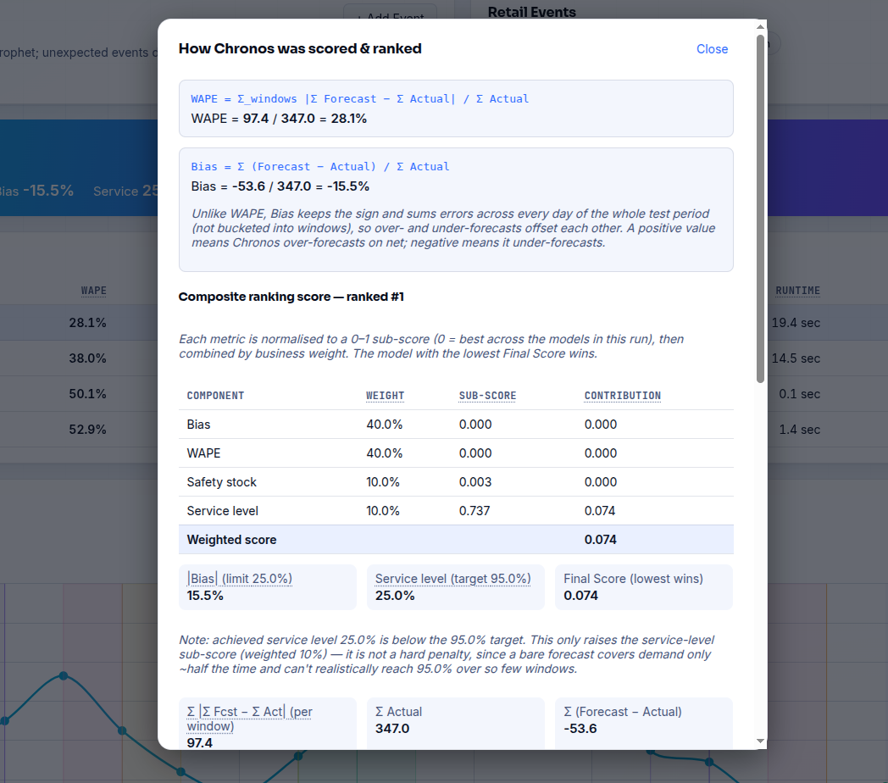Click the 14.5 sec runtime cell
This screenshot has height=783, width=888.
coord(796,358)
